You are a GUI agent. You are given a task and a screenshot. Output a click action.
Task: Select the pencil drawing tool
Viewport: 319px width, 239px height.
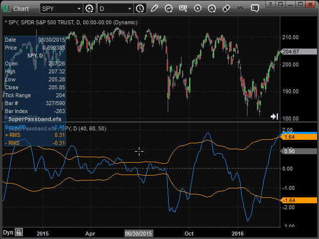coord(154,8)
